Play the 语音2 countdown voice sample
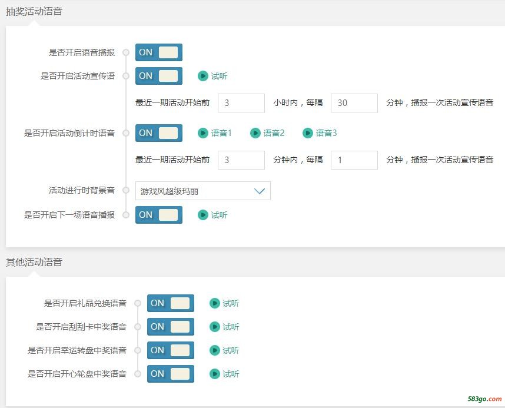 267,133
